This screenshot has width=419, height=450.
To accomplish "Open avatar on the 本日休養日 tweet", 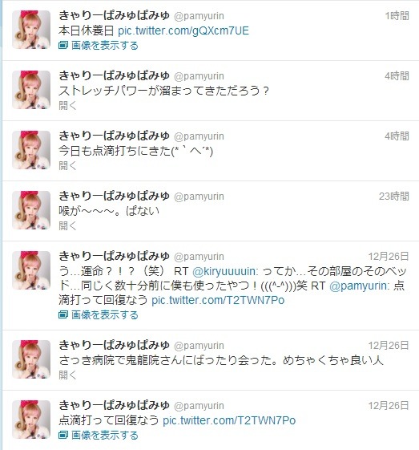I will 31,30.
